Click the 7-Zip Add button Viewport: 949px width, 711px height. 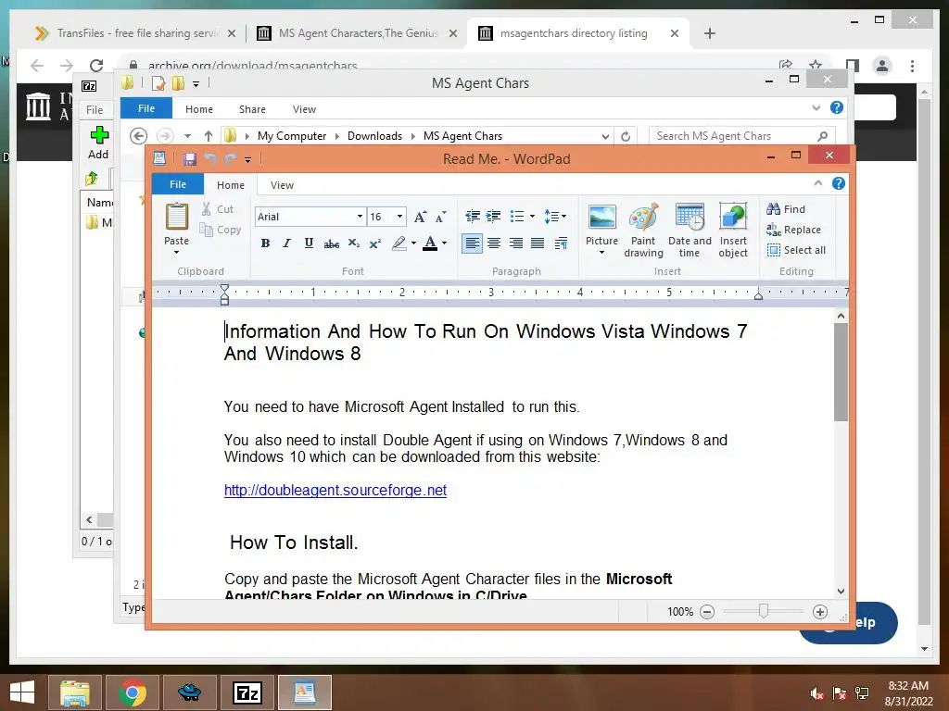point(98,143)
